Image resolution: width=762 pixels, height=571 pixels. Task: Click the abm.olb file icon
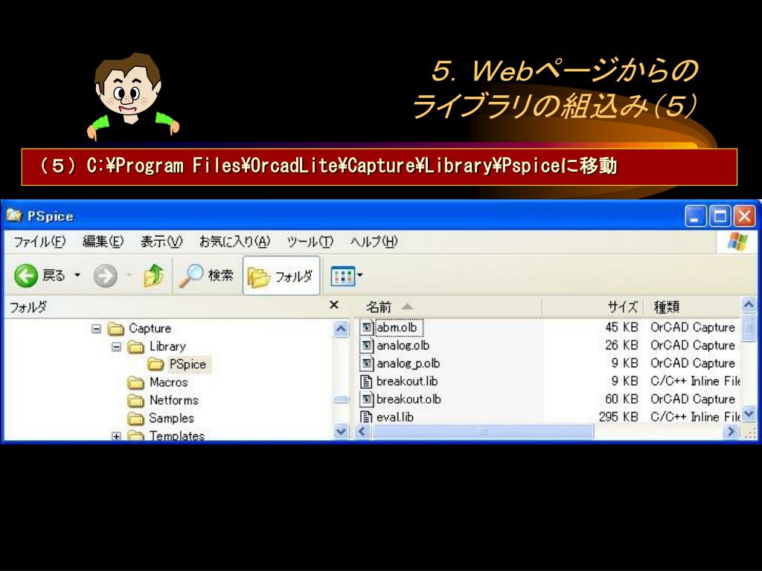point(366,327)
